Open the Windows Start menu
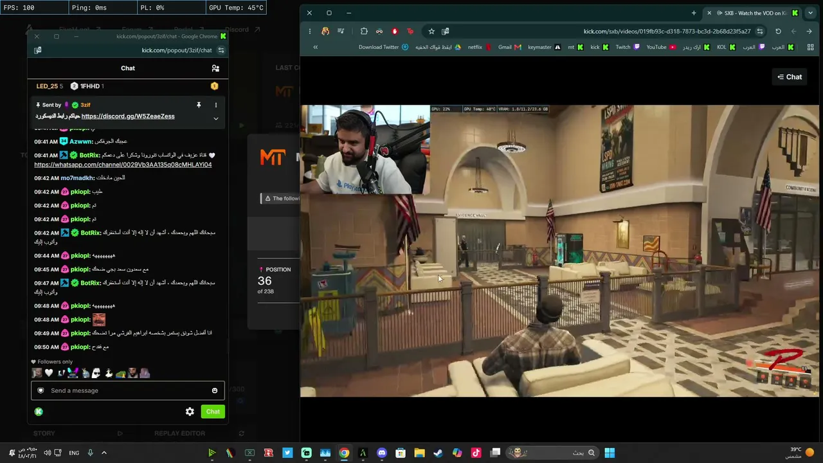The height and width of the screenshot is (463, 823). pos(610,453)
